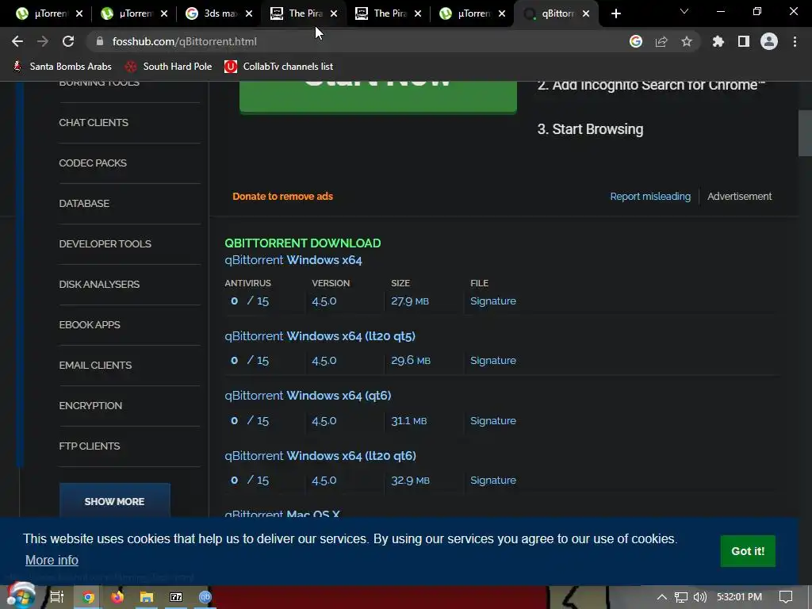
Task: Click Donate to remove ads link
Action: (x=283, y=197)
